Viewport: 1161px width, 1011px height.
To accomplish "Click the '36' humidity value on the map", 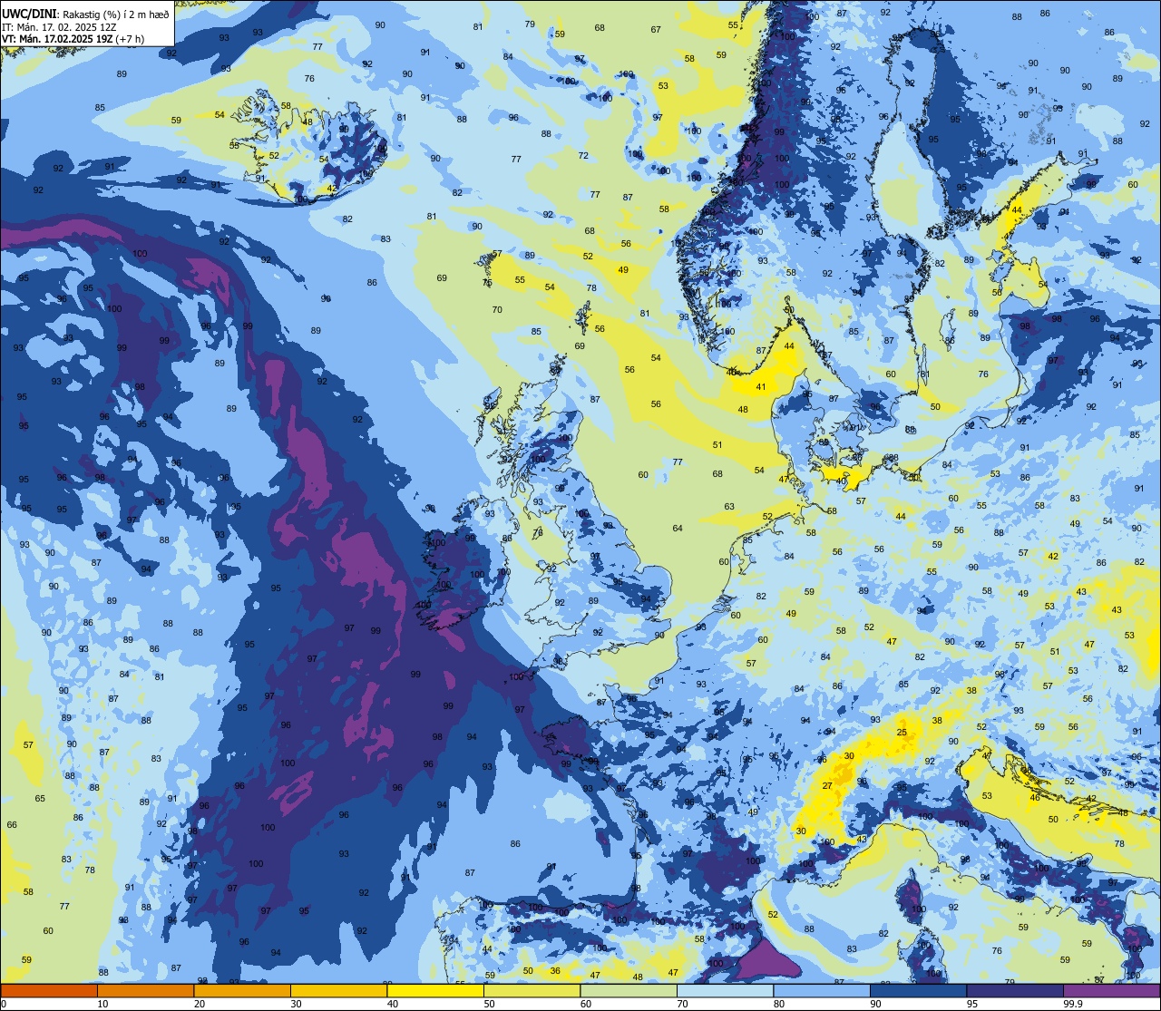I will click(x=555, y=970).
